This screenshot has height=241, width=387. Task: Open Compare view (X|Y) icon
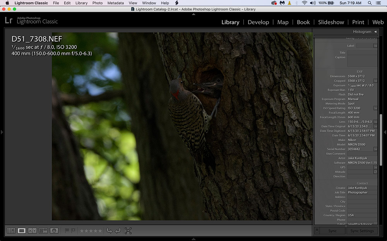[33, 231]
